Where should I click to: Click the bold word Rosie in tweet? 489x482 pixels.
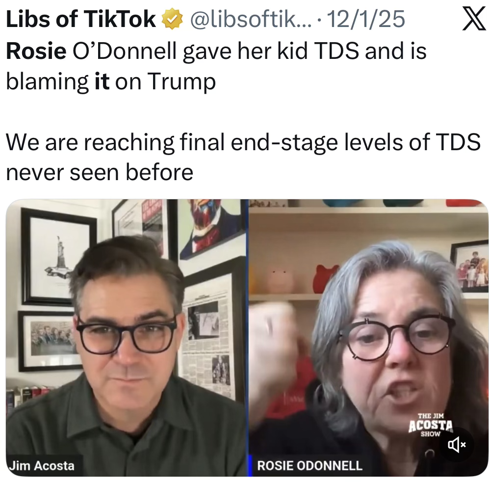(x=36, y=51)
